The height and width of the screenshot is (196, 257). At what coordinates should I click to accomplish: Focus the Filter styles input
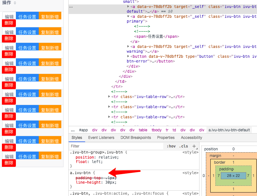[x=116, y=146]
